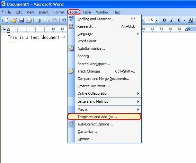Click the Copy toolbar icon
This screenshot has height=163, width=196.
pyautogui.click(x=47, y=20)
